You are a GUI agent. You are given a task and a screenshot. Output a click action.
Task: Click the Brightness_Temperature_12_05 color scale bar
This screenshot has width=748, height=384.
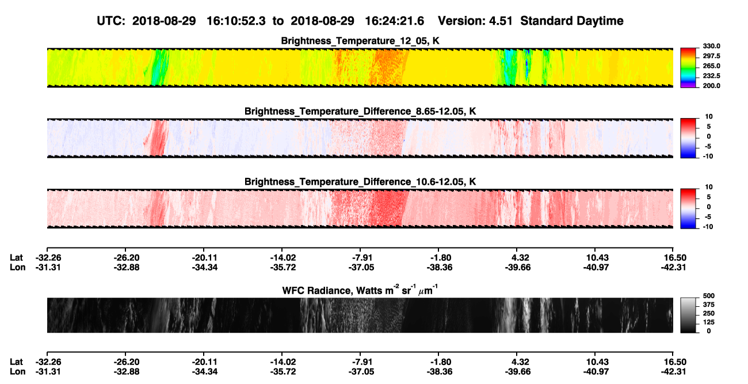point(687,67)
